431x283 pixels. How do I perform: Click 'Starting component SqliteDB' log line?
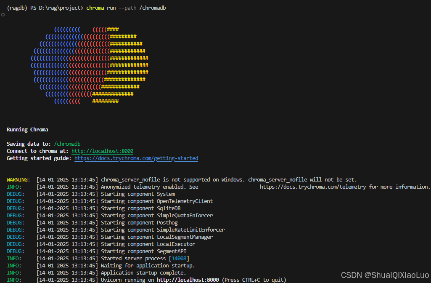[x=141, y=208]
